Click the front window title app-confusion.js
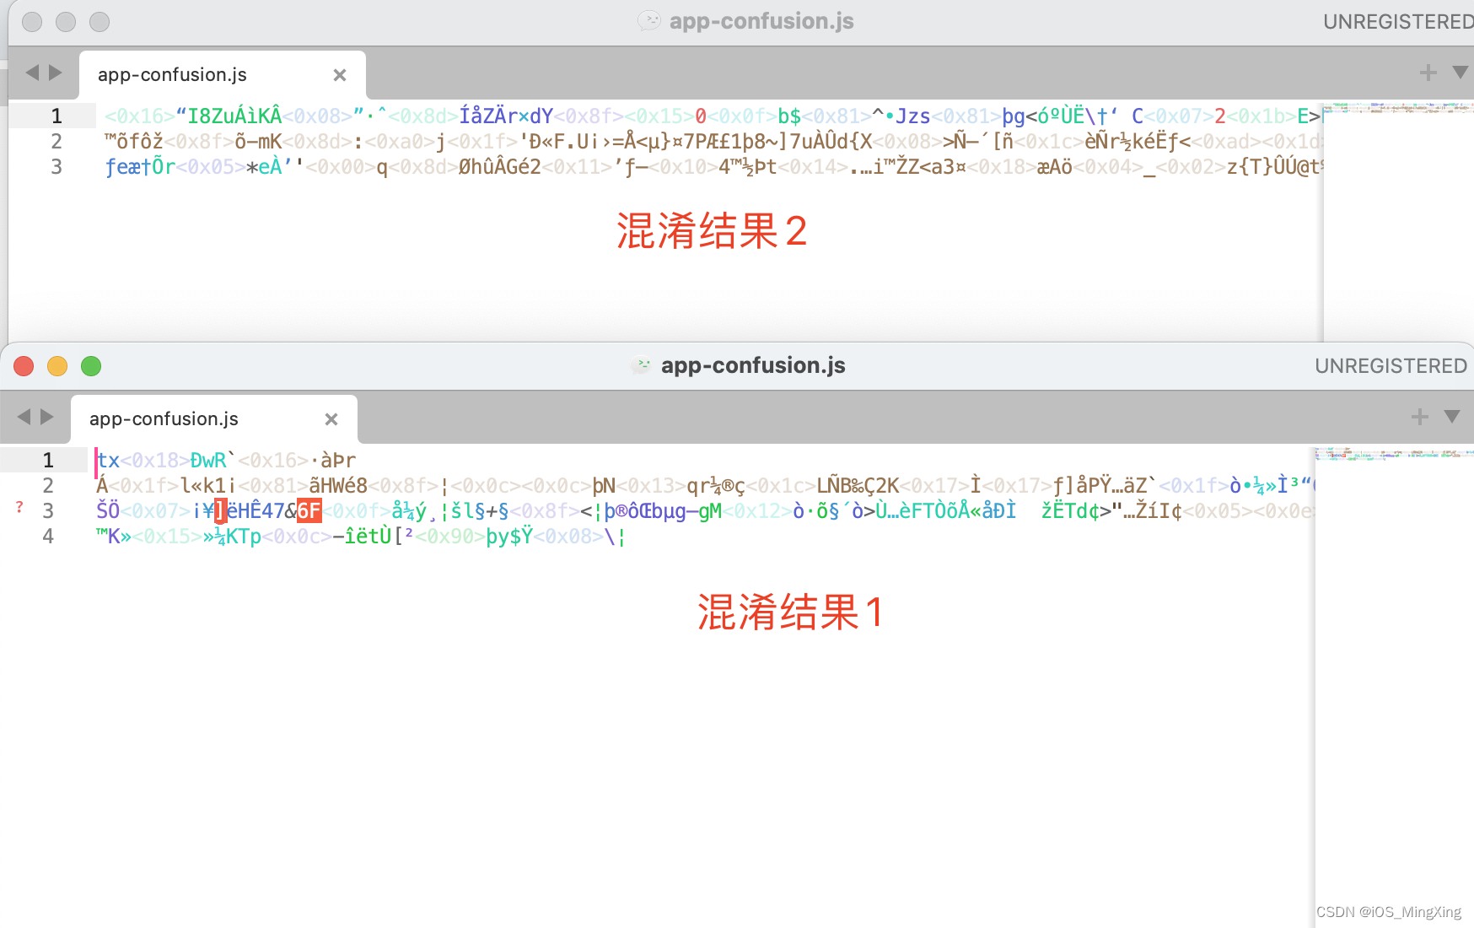The width and height of the screenshot is (1474, 928). pos(753,365)
